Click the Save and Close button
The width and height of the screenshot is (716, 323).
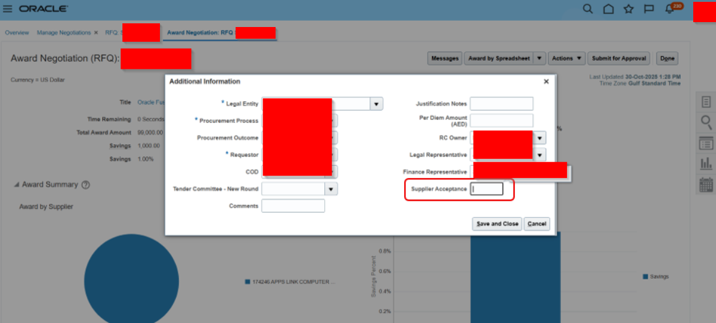pos(497,224)
